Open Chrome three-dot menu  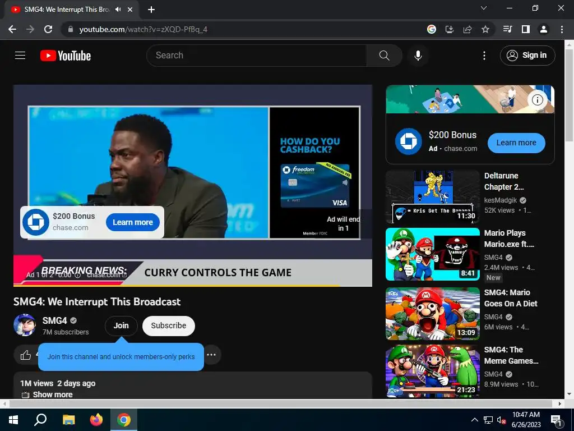click(562, 29)
